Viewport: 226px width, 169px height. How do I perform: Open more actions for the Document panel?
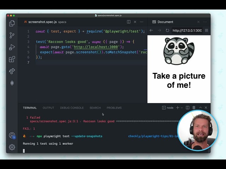(x=205, y=22)
